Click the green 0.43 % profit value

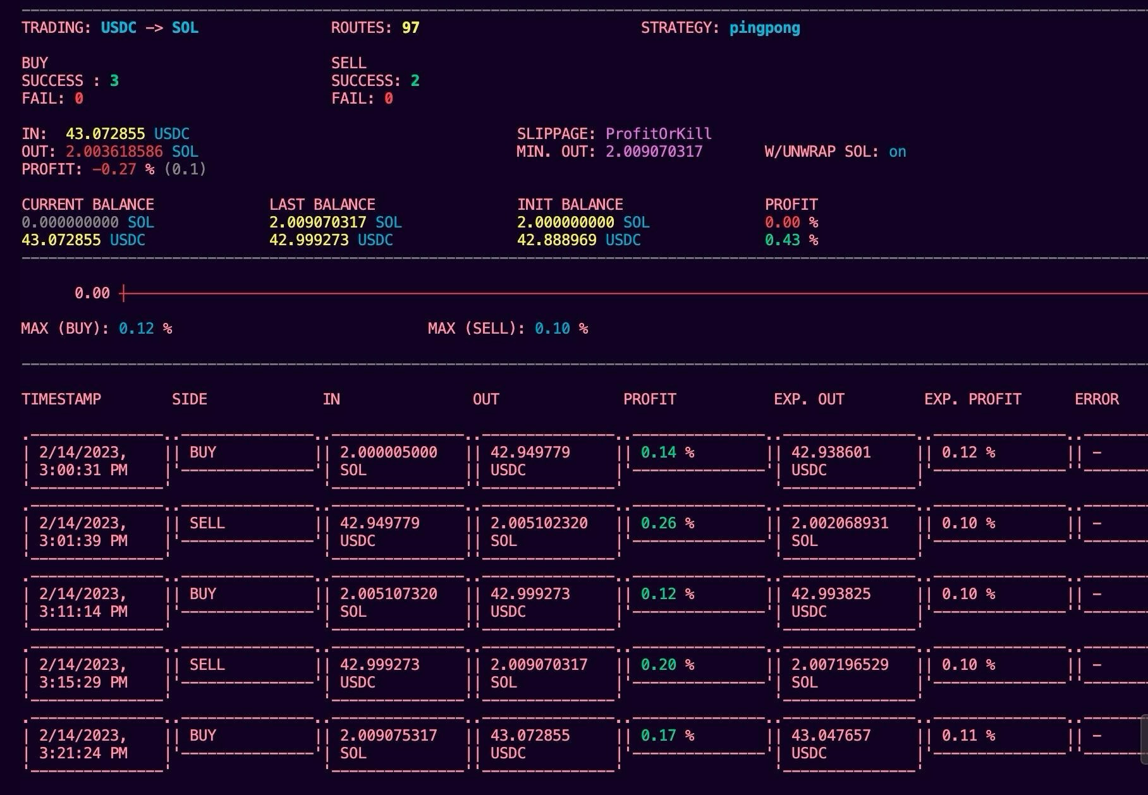pyautogui.click(x=791, y=240)
